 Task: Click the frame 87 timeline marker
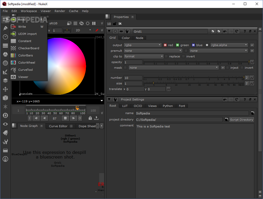point(77,108)
